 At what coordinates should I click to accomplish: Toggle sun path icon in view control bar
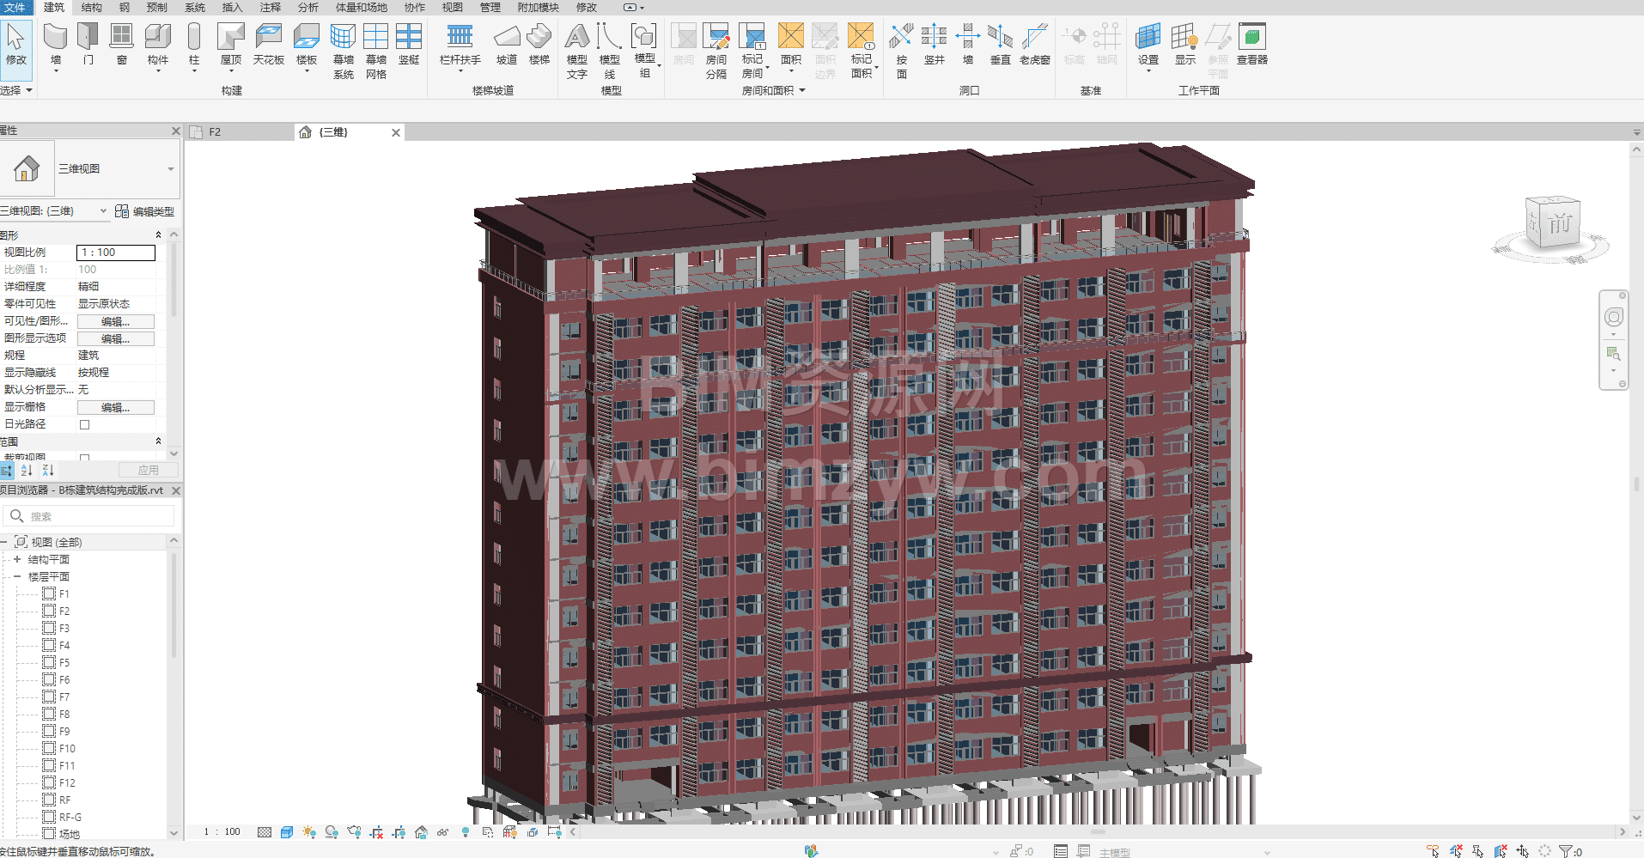click(x=309, y=832)
